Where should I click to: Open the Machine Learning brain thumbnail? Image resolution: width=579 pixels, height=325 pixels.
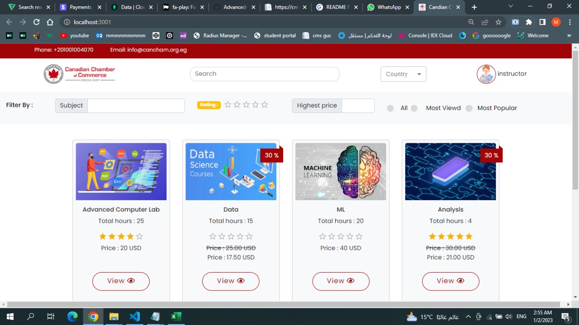pos(341,172)
